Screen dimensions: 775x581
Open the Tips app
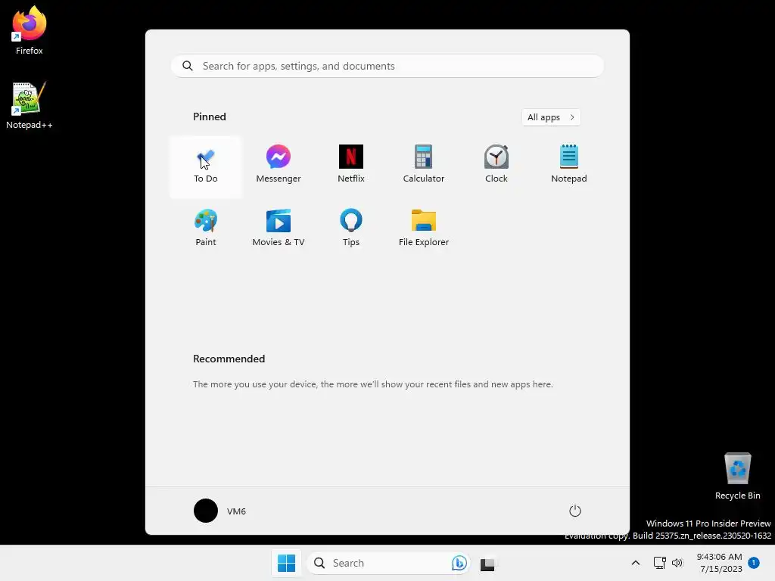[351, 230]
